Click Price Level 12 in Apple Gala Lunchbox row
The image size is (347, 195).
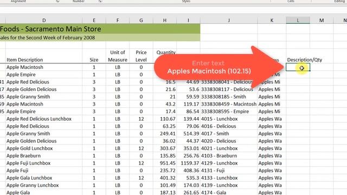tap(141, 178)
